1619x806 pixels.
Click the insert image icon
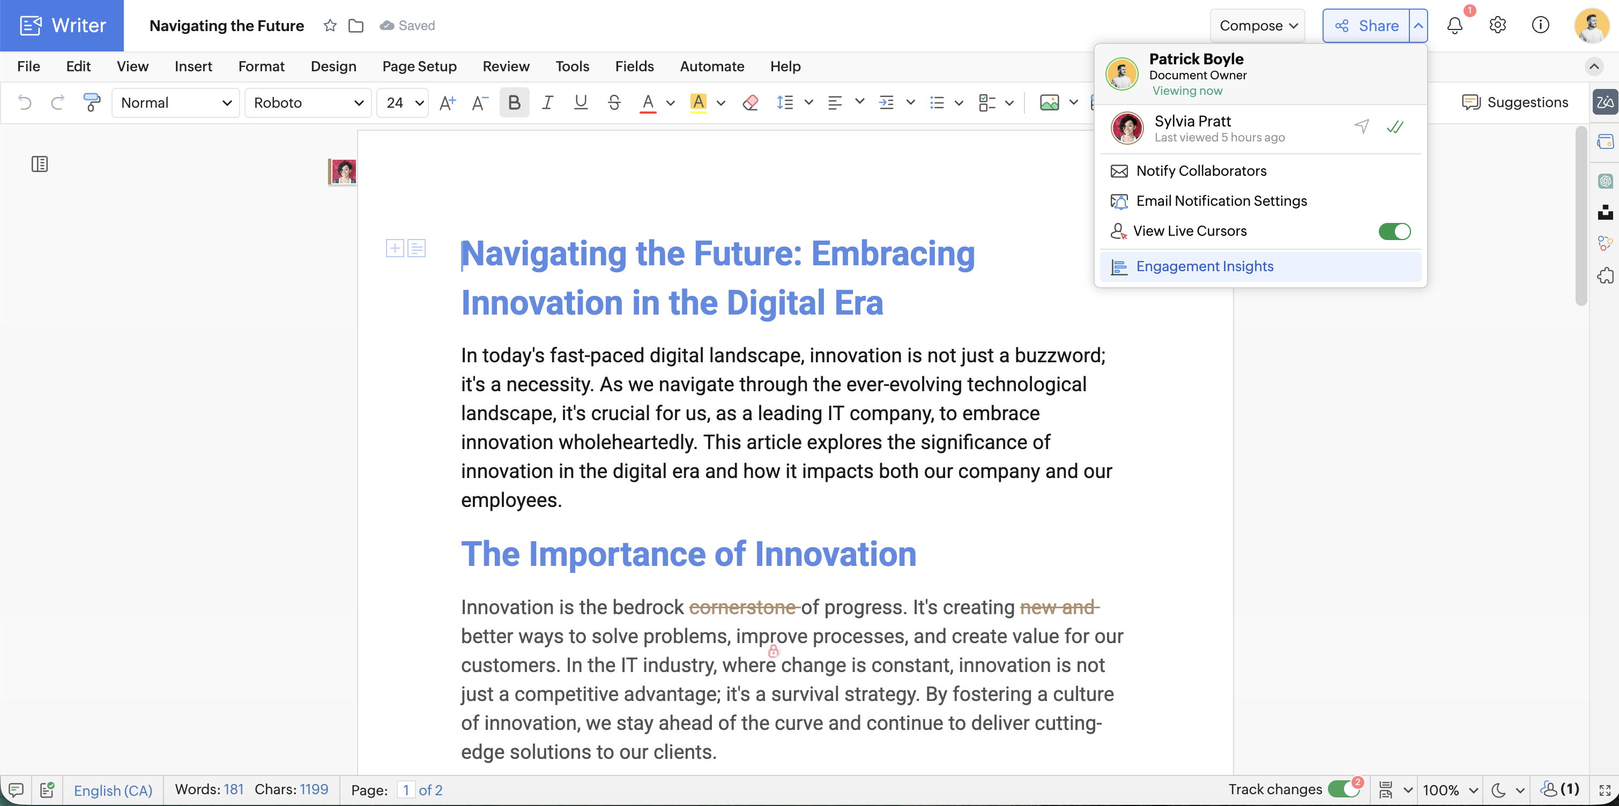click(1049, 102)
